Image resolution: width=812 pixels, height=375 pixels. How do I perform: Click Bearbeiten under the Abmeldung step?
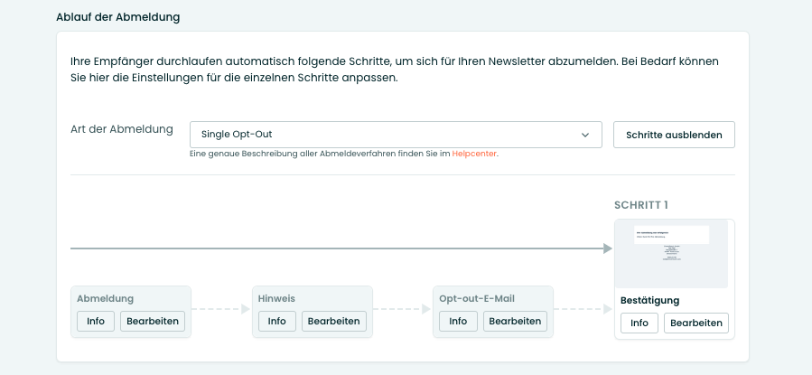(x=153, y=321)
